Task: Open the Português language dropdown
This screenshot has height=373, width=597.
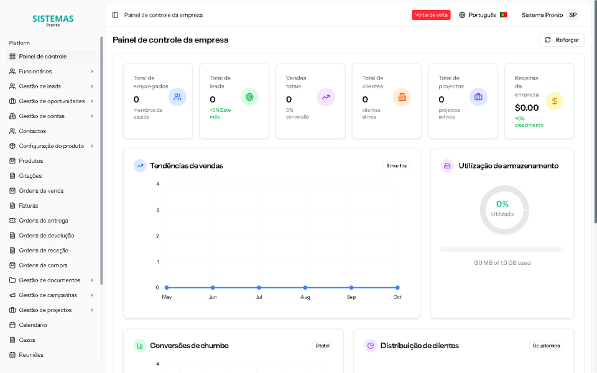Action: point(483,14)
